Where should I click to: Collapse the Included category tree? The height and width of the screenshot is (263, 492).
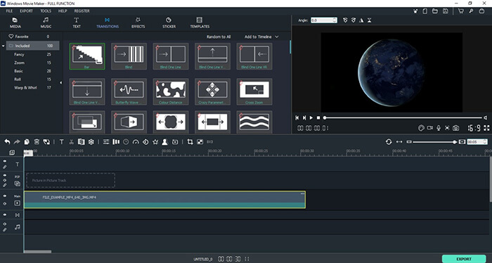pyautogui.click(x=3, y=46)
